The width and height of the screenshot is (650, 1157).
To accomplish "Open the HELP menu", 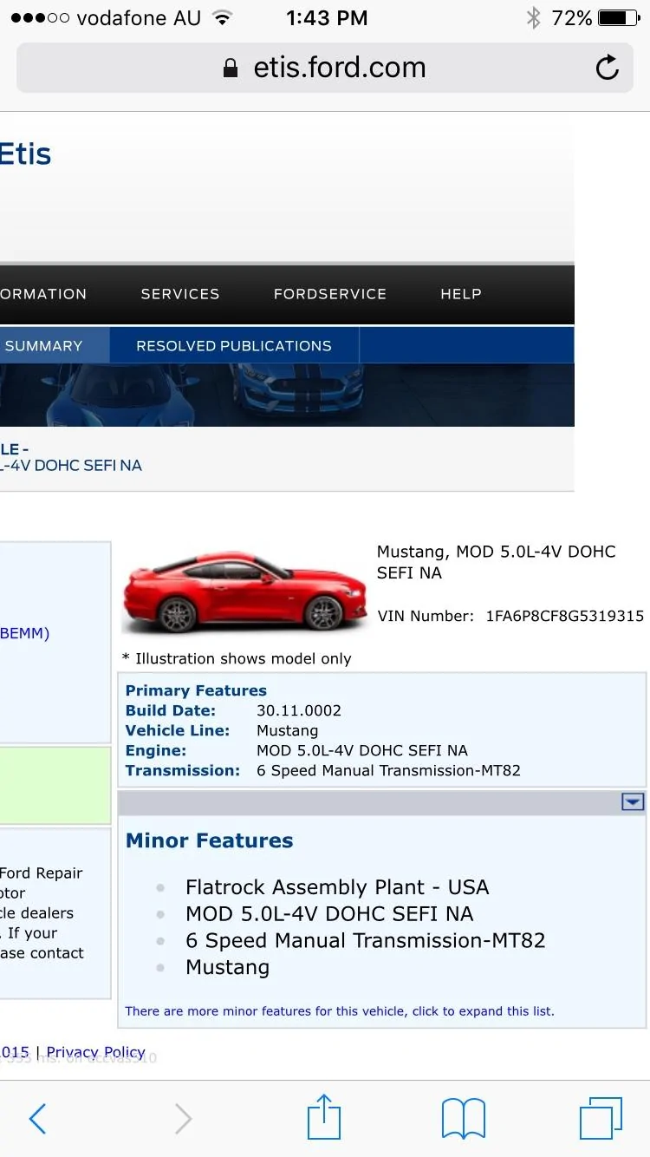I will (x=461, y=294).
